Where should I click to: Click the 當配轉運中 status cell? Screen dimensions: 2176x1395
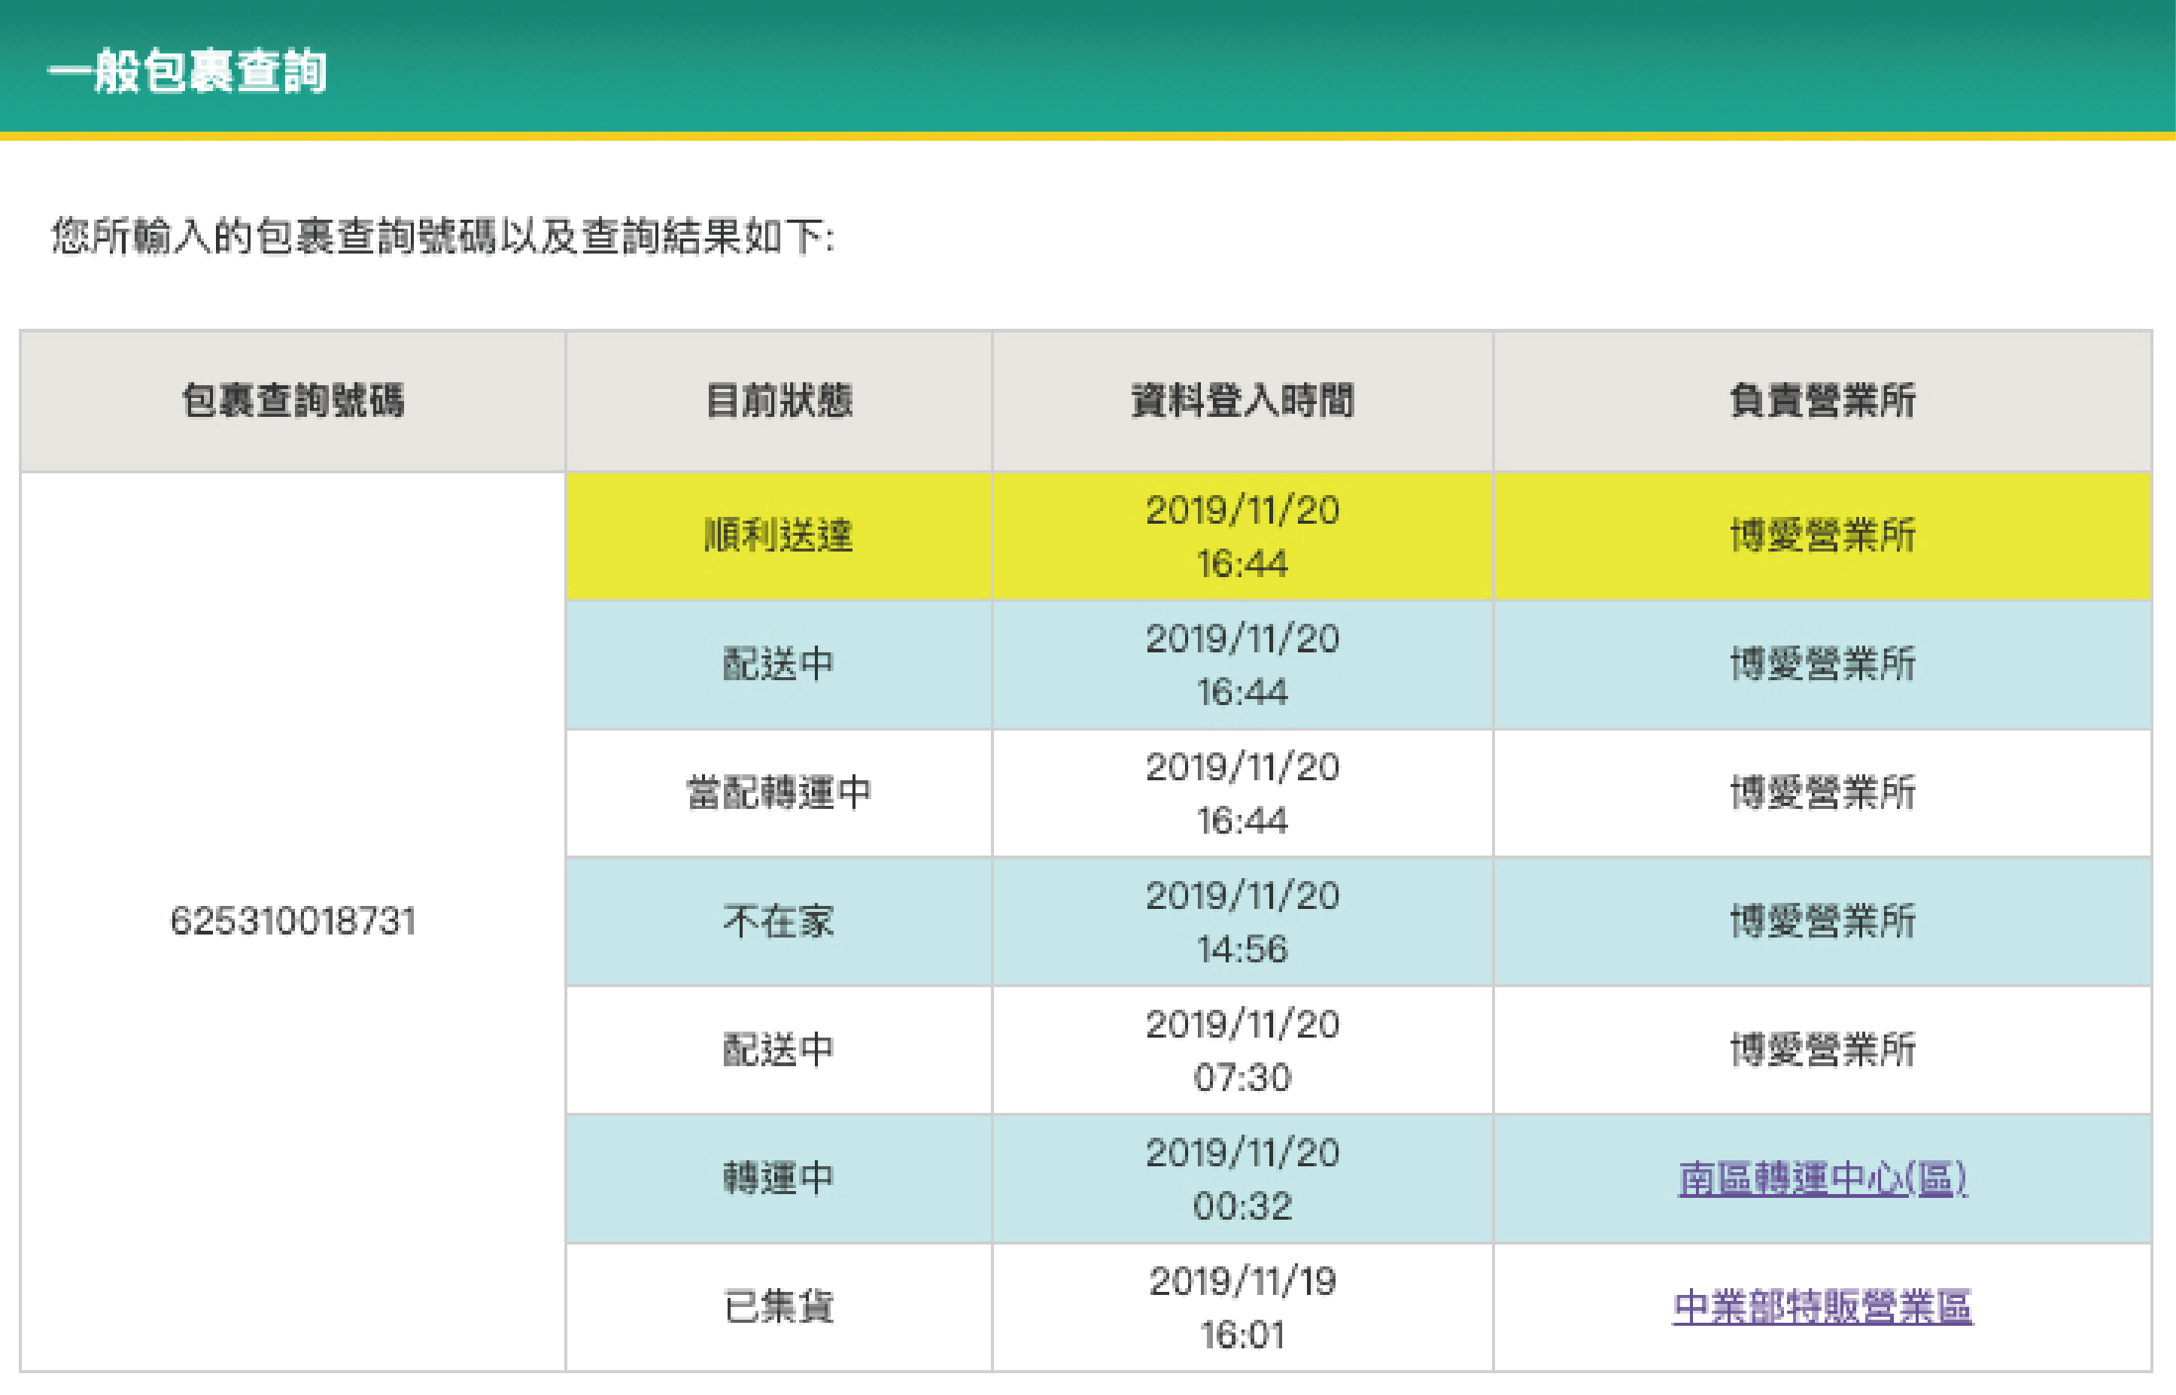pos(778,792)
